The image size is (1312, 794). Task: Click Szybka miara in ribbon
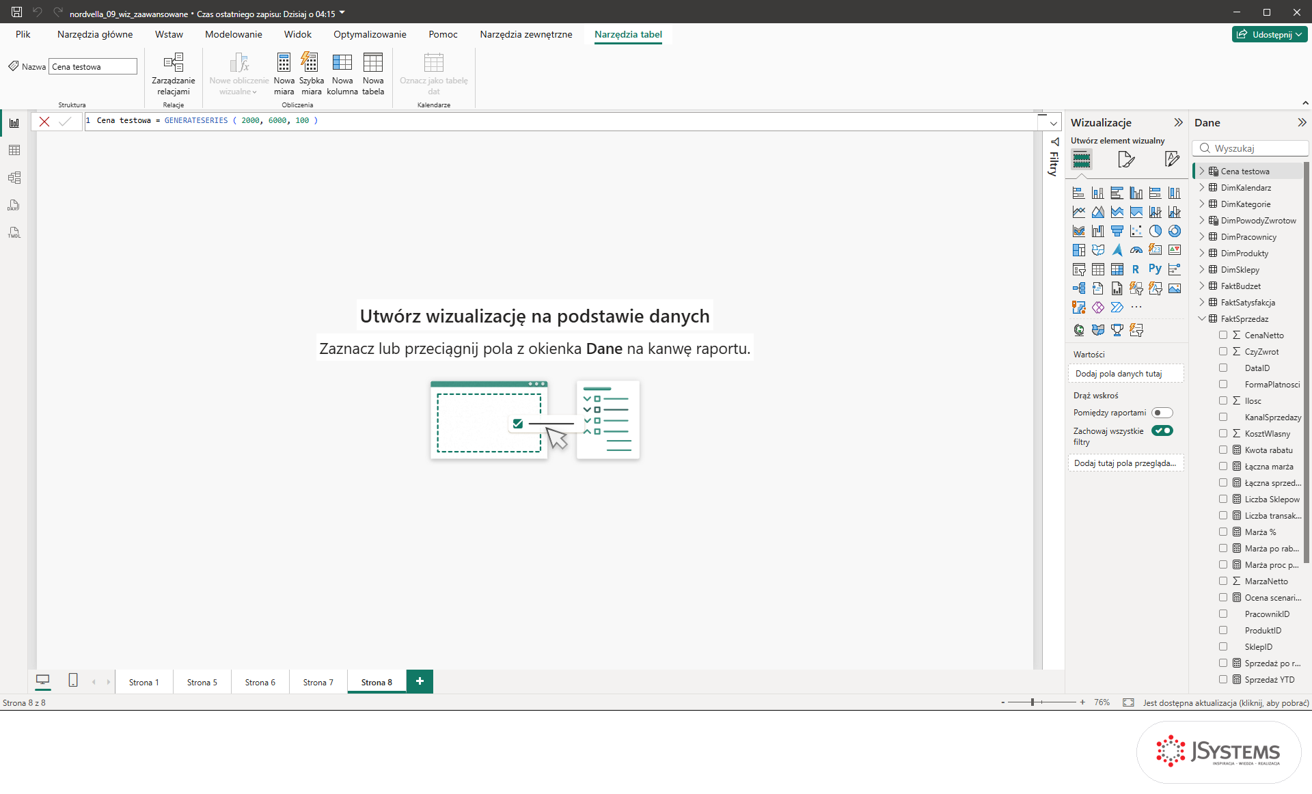pos(311,74)
